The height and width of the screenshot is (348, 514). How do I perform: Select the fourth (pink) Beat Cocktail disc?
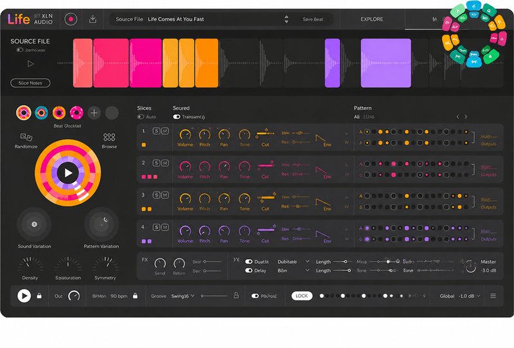click(x=76, y=113)
